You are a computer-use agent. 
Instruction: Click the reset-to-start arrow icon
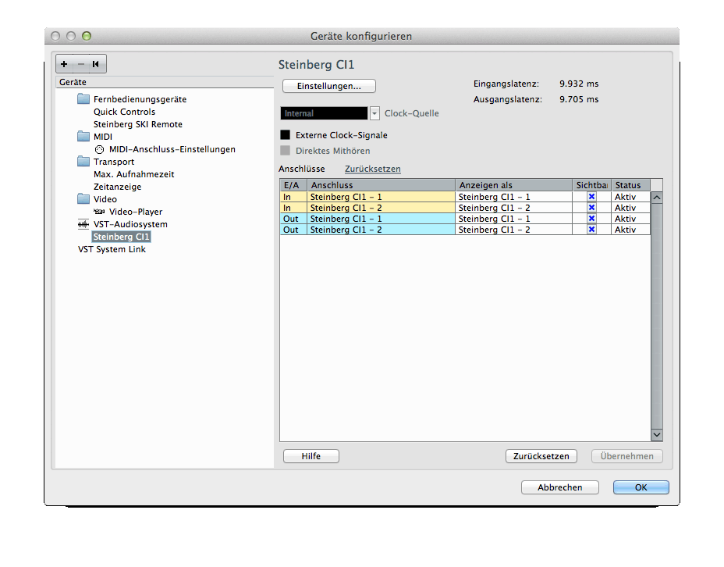point(96,64)
